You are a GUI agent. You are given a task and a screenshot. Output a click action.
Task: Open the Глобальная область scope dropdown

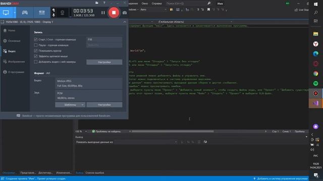tap(195, 22)
